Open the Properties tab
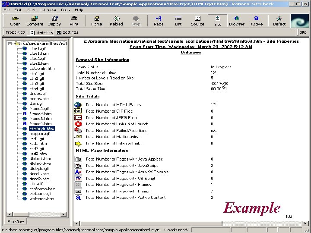 (x=15, y=32)
